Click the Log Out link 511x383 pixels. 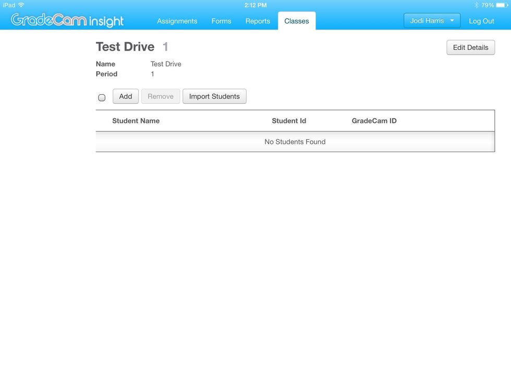pyautogui.click(x=481, y=21)
